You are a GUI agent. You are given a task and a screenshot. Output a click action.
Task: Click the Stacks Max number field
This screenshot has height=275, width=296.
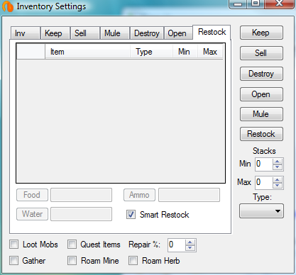click(264, 182)
